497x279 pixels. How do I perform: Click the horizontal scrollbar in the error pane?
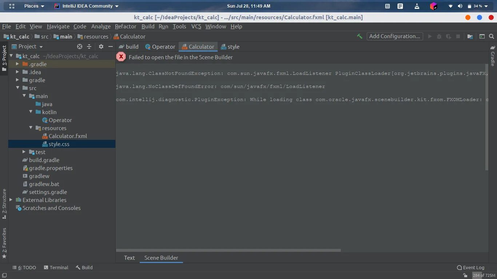(228, 250)
